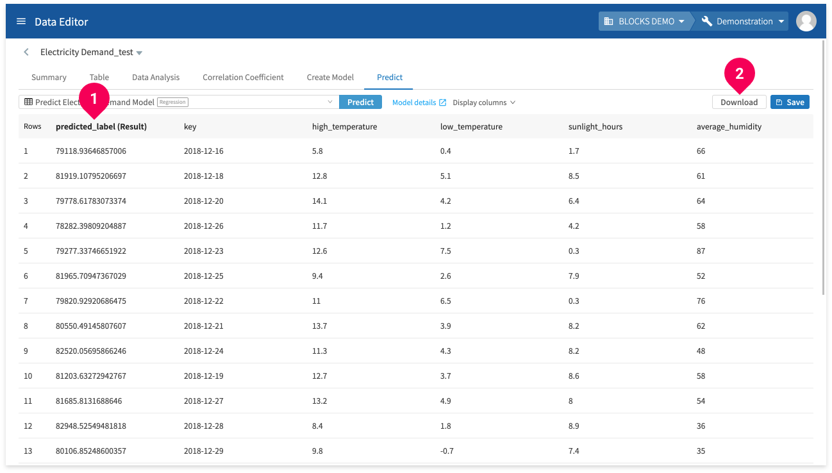Click the predicted value 79778.61783073374
The width and height of the screenshot is (832, 473).
(91, 201)
